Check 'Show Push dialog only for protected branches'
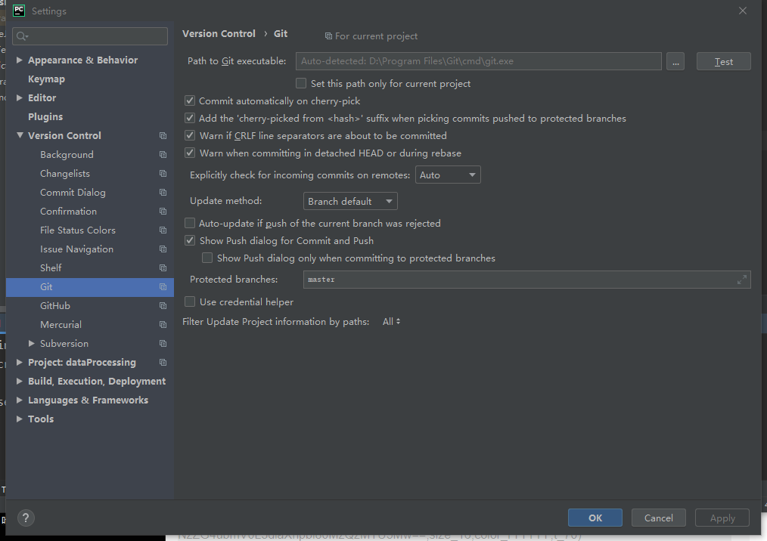The image size is (767, 541). click(207, 258)
